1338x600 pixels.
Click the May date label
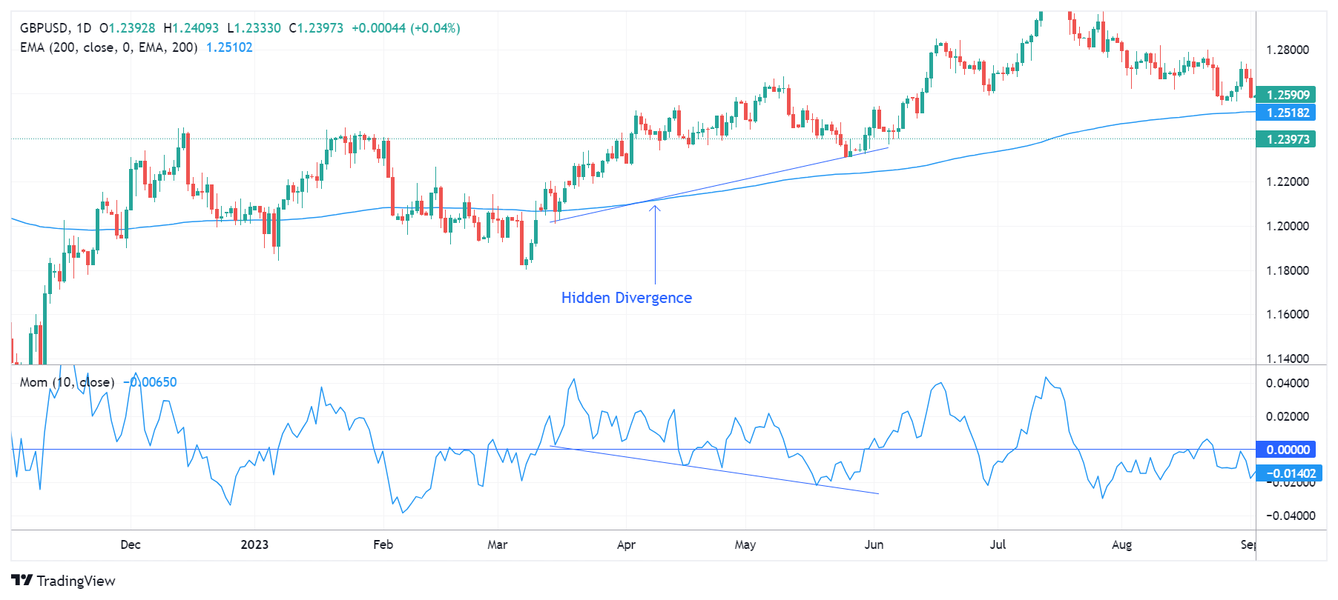(745, 544)
